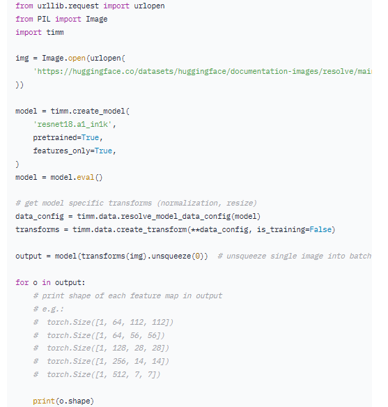Screen dimensions: 388x407
Task: Click the 'unsqueeze single image into batch' comment
Action: (x=295, y=256)
